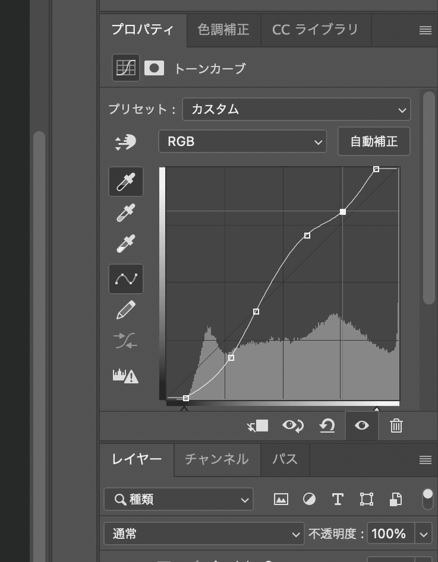Screen dimensions: 438x562
Task: Click the white input slider triangle
Action: pos(377,409)
